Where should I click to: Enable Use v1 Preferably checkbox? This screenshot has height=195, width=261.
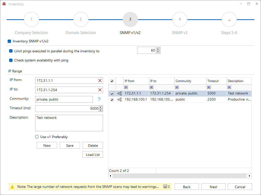pos(37,137)
